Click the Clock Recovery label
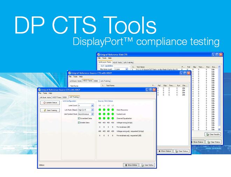The width and height of the screenshot is (231, 177). 122,110
